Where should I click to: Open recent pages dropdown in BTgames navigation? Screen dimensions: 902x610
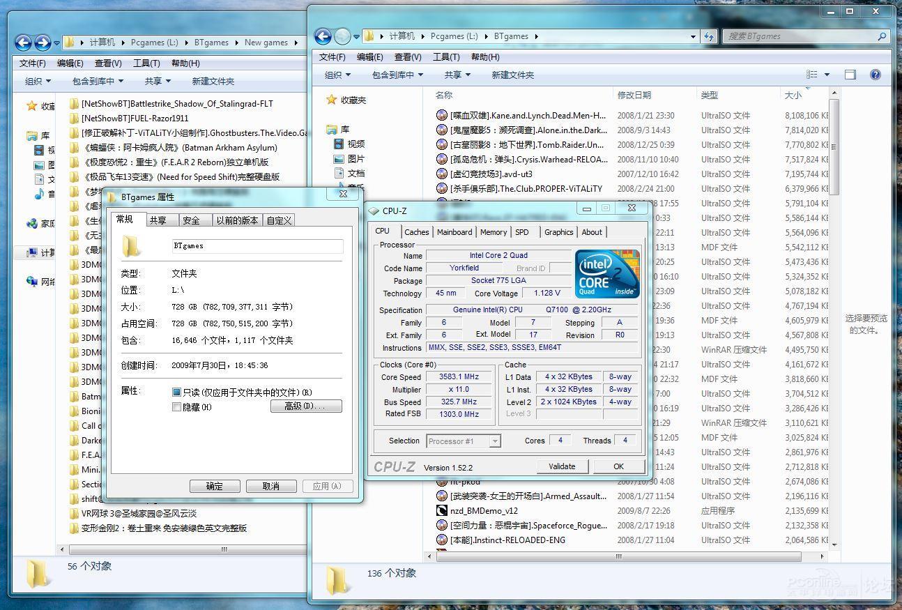pos(356,36)
